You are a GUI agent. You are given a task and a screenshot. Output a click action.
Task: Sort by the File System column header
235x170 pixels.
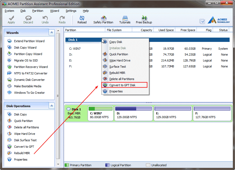point(118,30)
